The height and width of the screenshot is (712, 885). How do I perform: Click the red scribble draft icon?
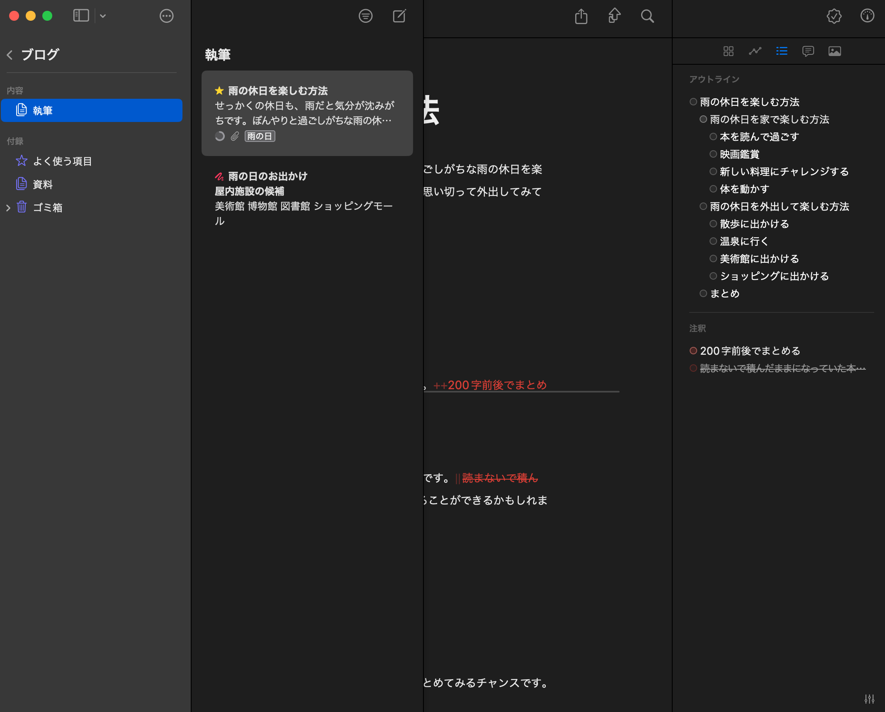point(219,176)
